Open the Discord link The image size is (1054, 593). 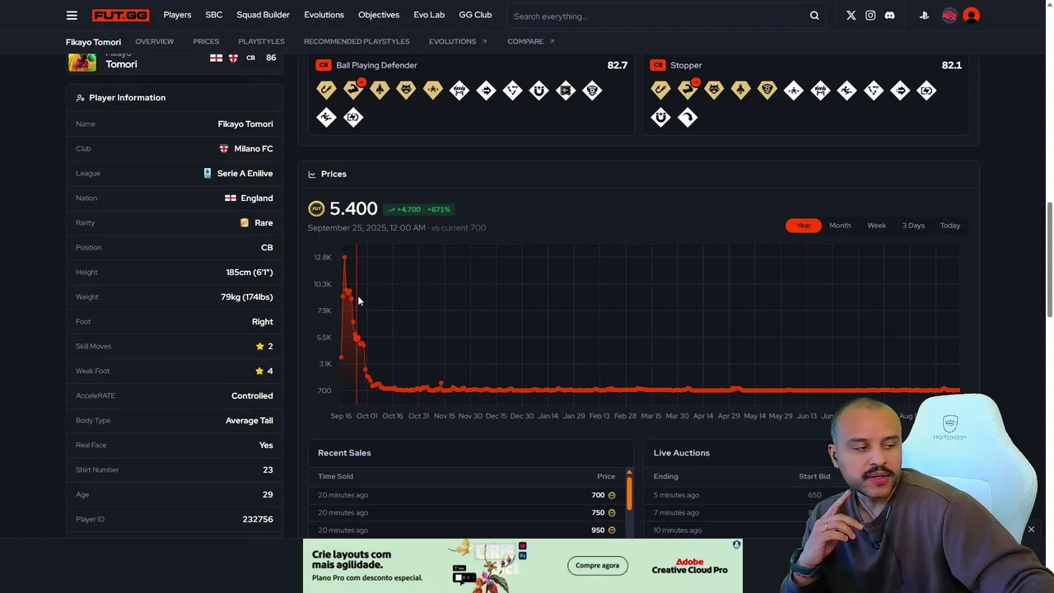(x=889, y=16)
